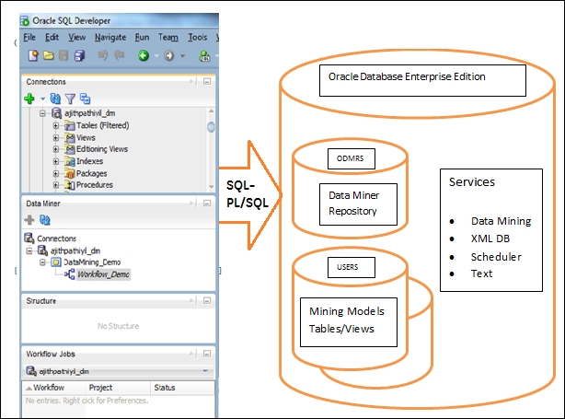Collapse ajithpathiyil_dm in Connections tree
This screenshot has height=419, width=565.
[x=42, y=113]
